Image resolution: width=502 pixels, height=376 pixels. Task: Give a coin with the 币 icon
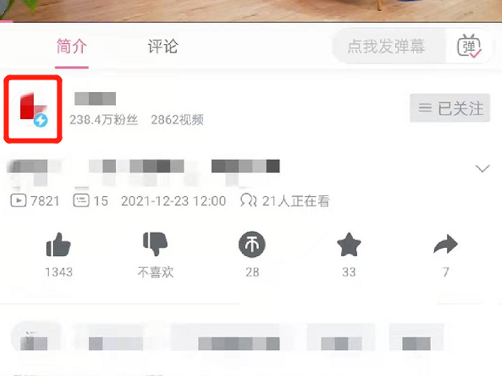point(252,244)
